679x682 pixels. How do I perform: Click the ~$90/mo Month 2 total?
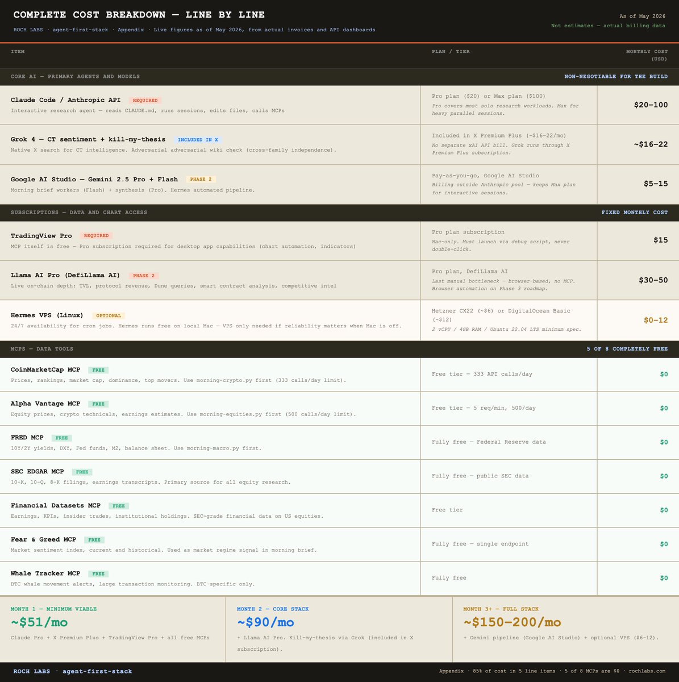(x=265, y=623)
